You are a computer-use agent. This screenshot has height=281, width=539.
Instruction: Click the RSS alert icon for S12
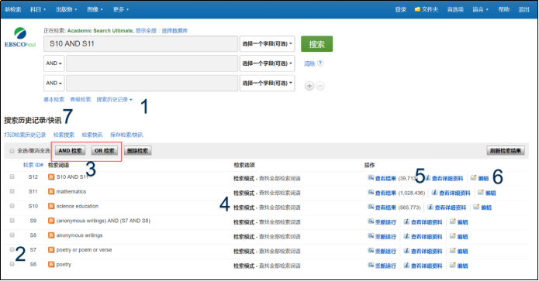tap(51, 177)
